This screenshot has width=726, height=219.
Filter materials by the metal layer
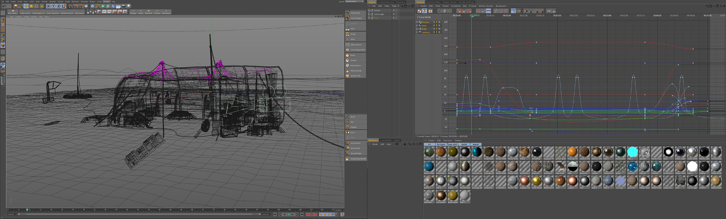coord(464,144)
